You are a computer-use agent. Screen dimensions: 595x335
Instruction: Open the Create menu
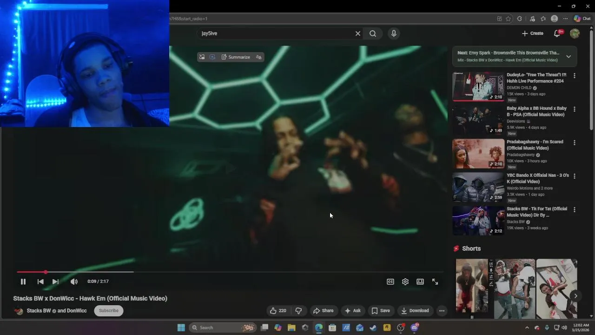coord(532,33)
